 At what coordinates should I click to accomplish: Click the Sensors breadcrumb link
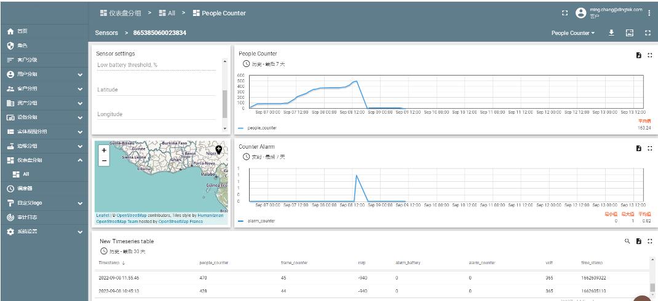click(107, 33)
